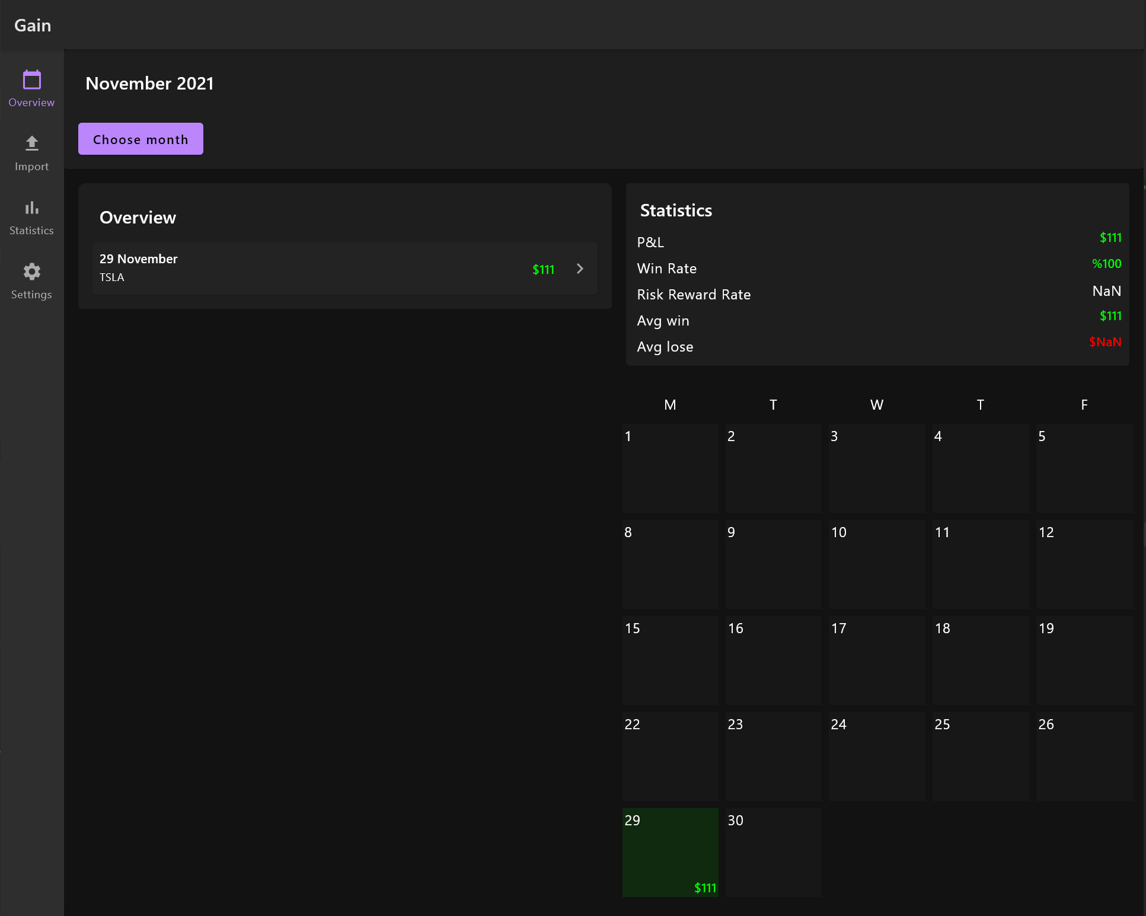The image size is (1146, 916).
Task: Open the Statistics bar chart icon
Action: coord(31,208)
